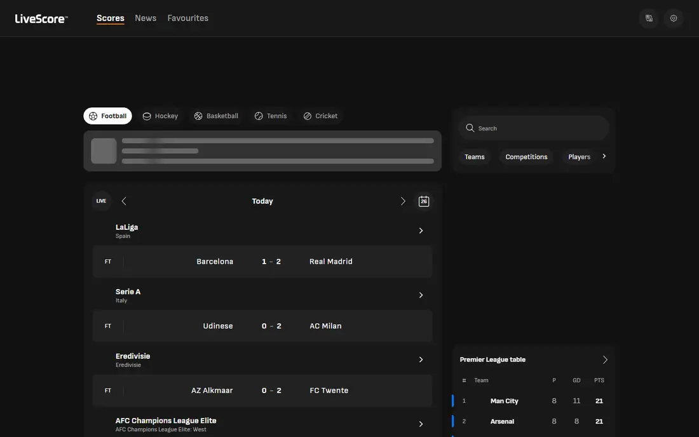Select Arsenal table row

coord(534,421)
